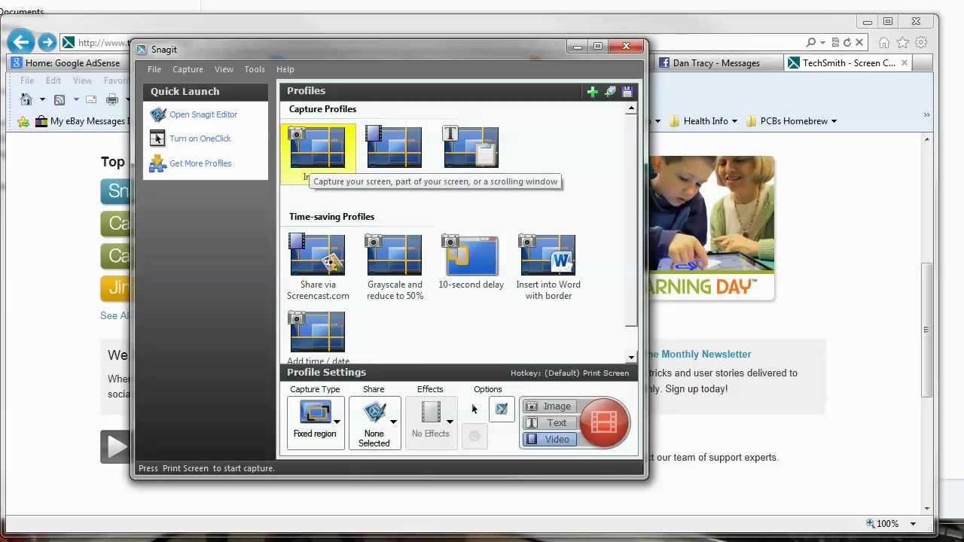Click the Turn on OneClick link
The height and width of the screenshot is (542, 964).
point(200,139)
